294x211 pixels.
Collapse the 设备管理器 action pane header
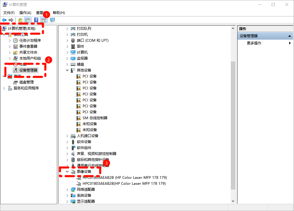(x=289, y=36)
